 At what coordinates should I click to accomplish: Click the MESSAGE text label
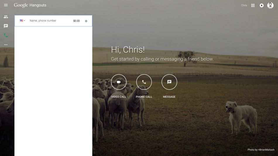169,97
